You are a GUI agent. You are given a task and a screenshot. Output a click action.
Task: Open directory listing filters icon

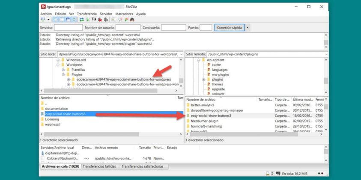(x=114, y=20)
